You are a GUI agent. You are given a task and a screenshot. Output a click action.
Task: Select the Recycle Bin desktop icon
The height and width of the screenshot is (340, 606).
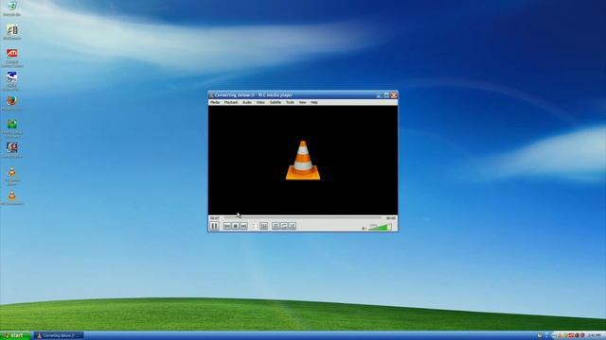[12, 8]
